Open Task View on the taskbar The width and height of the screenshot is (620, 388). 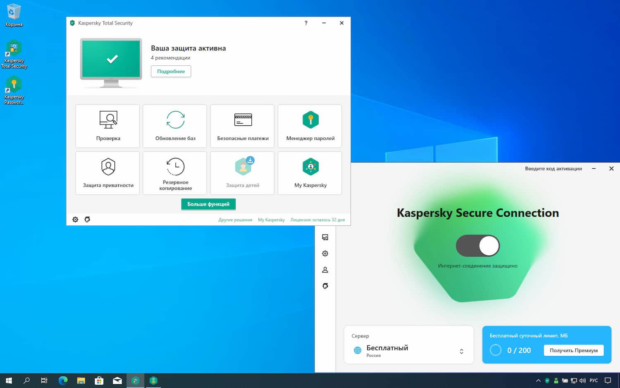pyautogui.click(x=44, y=381)
